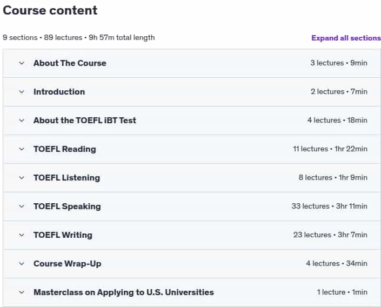
Task: Click the TOEFL Writing chevron arrow
Action: click(22, 235)
